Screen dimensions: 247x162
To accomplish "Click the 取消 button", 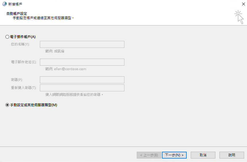I will point(203,155).
